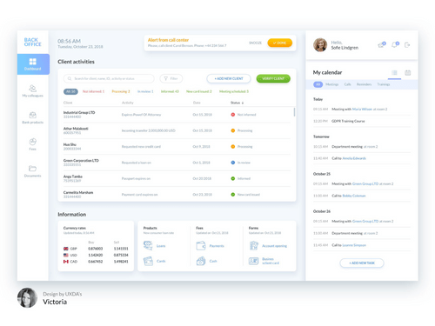Filter by In review 1
This screenshot has width=435, height=326.
[x=145, y=91]
